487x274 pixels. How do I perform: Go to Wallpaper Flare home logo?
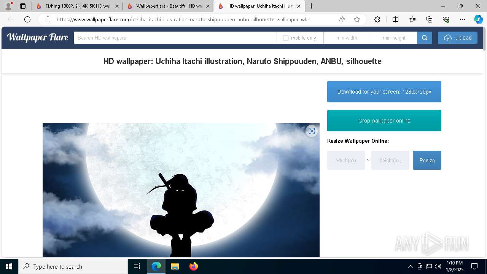(38, 37)
